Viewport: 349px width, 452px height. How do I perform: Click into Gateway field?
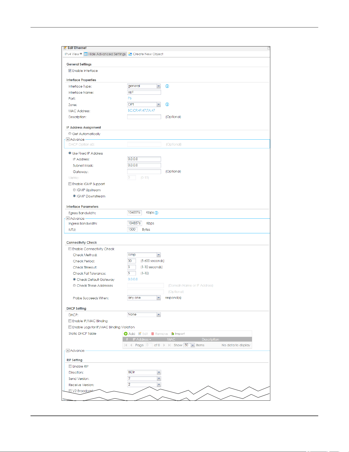pyautogui.click(x=144, y=171)
